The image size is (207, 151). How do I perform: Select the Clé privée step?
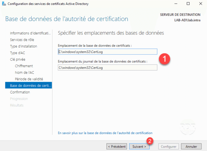click(x=17, y=59)
